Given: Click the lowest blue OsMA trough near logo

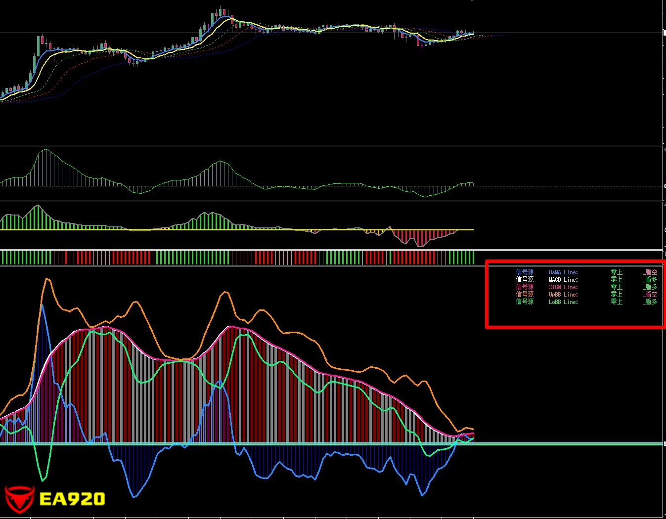Looking at the screenshot, I should point(134,496).
